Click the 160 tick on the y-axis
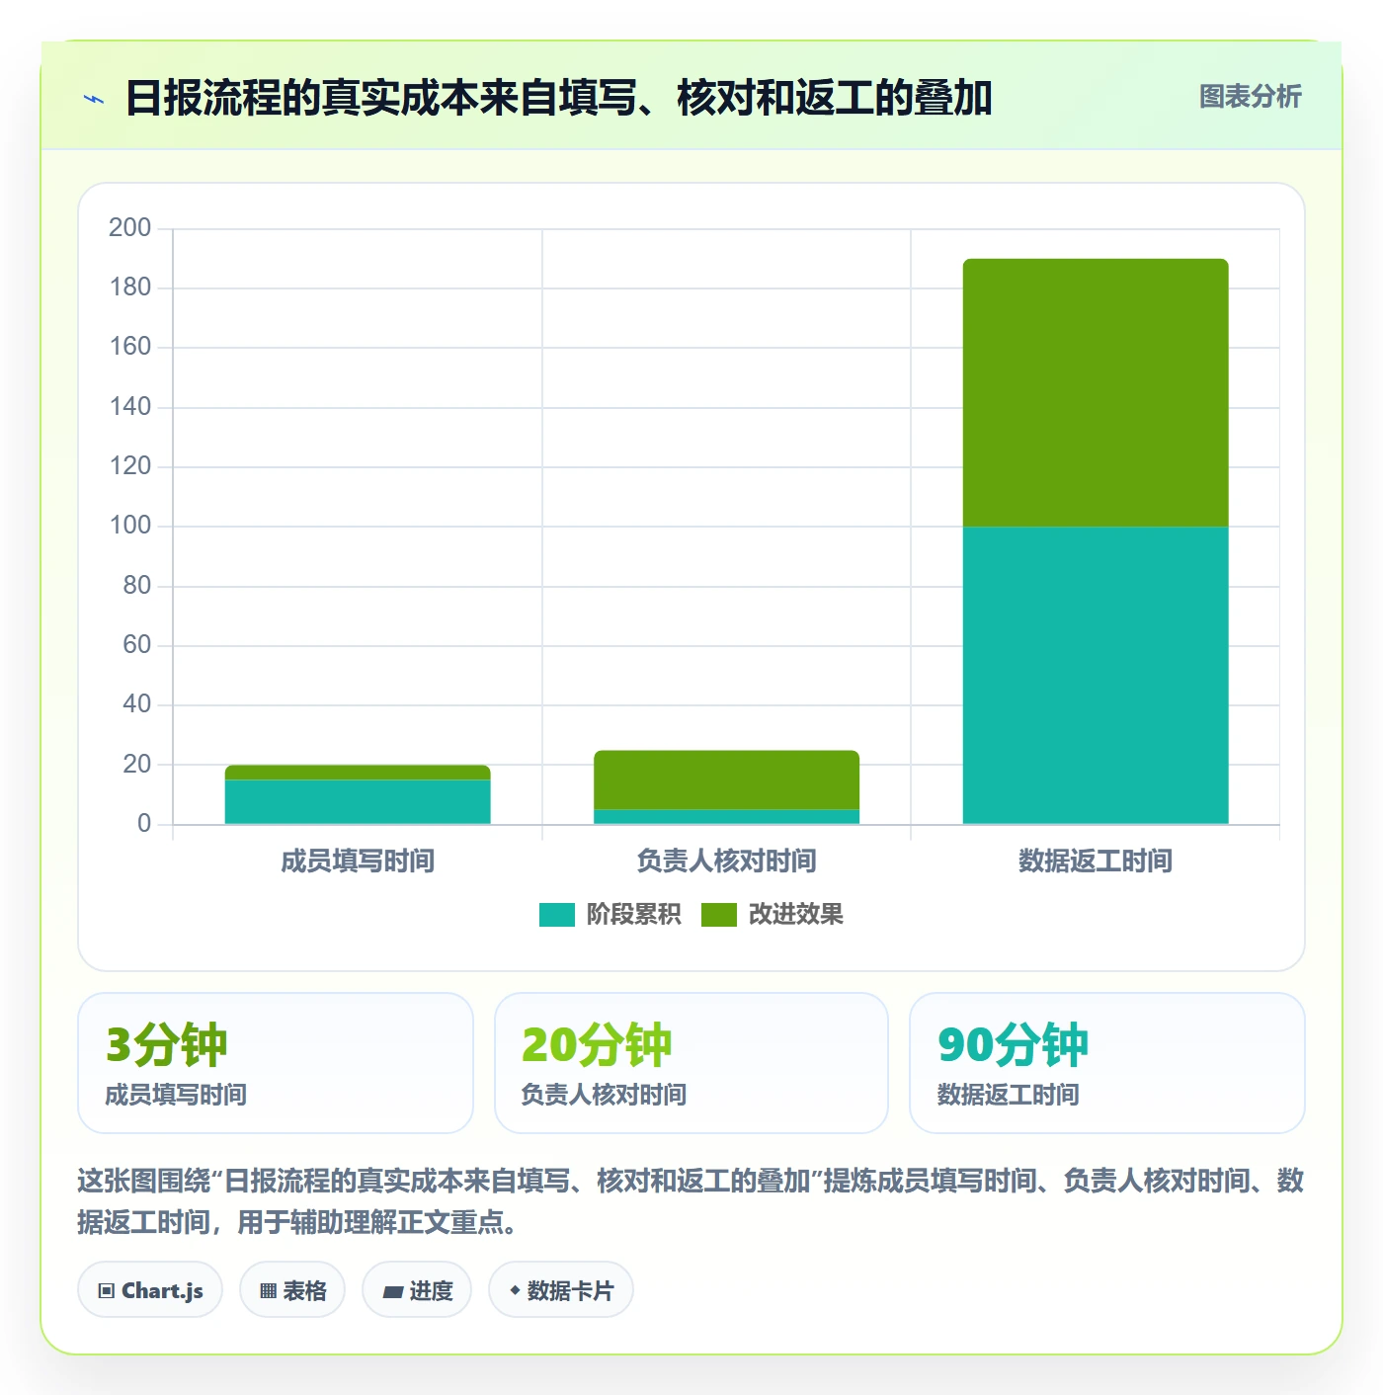The height and width of the screenshot is (1395, 1383). [x=129, y=347]
